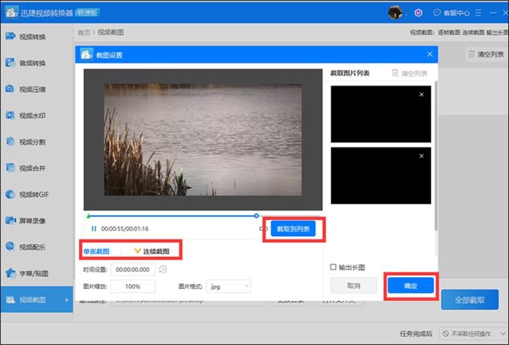
Task: Remove the second captured thumbnail via its X
Action: point(421,156)
